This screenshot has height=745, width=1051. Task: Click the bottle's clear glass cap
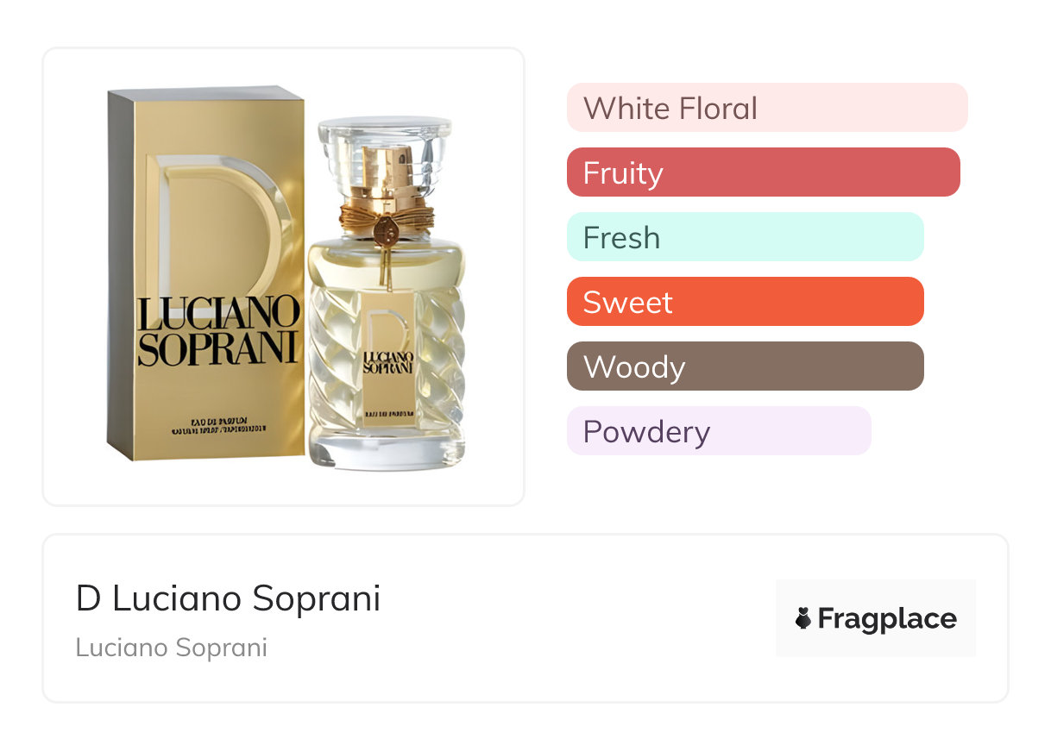pos(385,138)
